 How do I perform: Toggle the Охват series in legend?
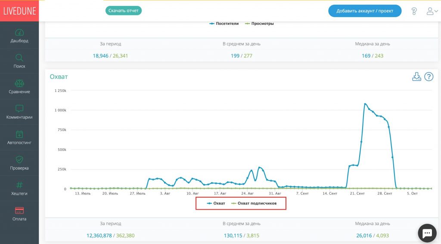(x=216, y=203)
